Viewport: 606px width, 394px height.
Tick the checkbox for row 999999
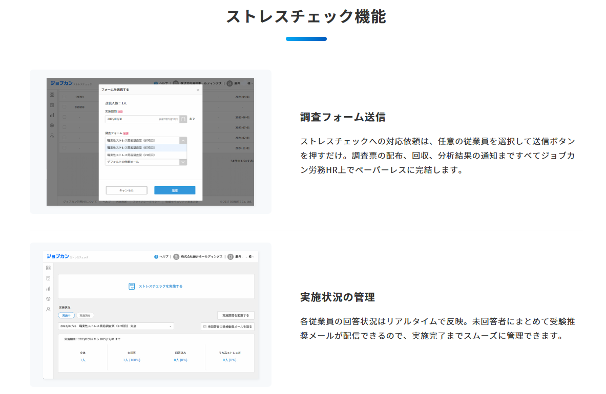pos(65,107)
